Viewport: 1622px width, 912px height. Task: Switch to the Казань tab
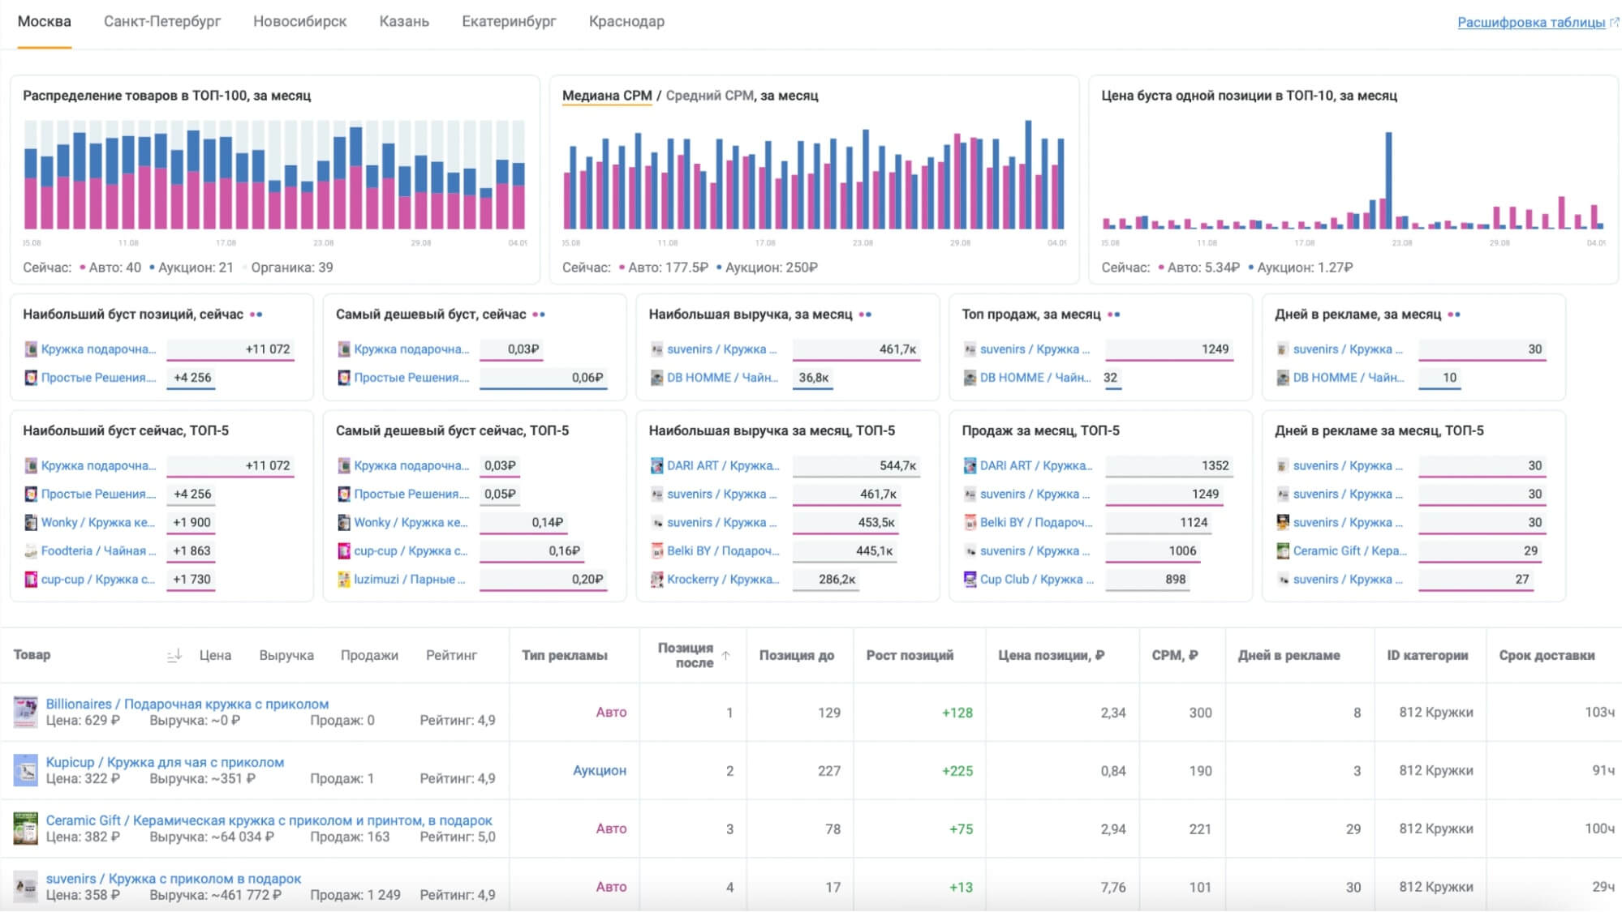pos(404,22)
